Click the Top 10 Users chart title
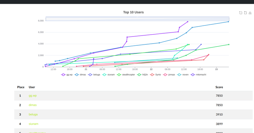Screen dimensions: 254x133 [x=133, y=12]
